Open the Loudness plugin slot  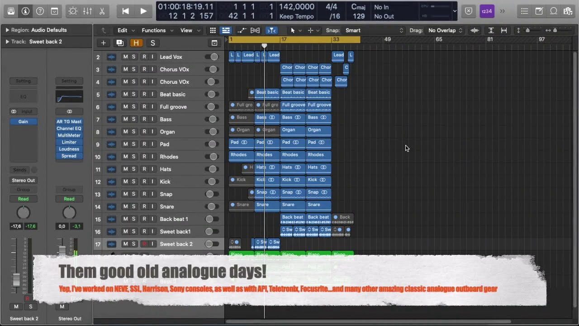click(x=69, y=149)
